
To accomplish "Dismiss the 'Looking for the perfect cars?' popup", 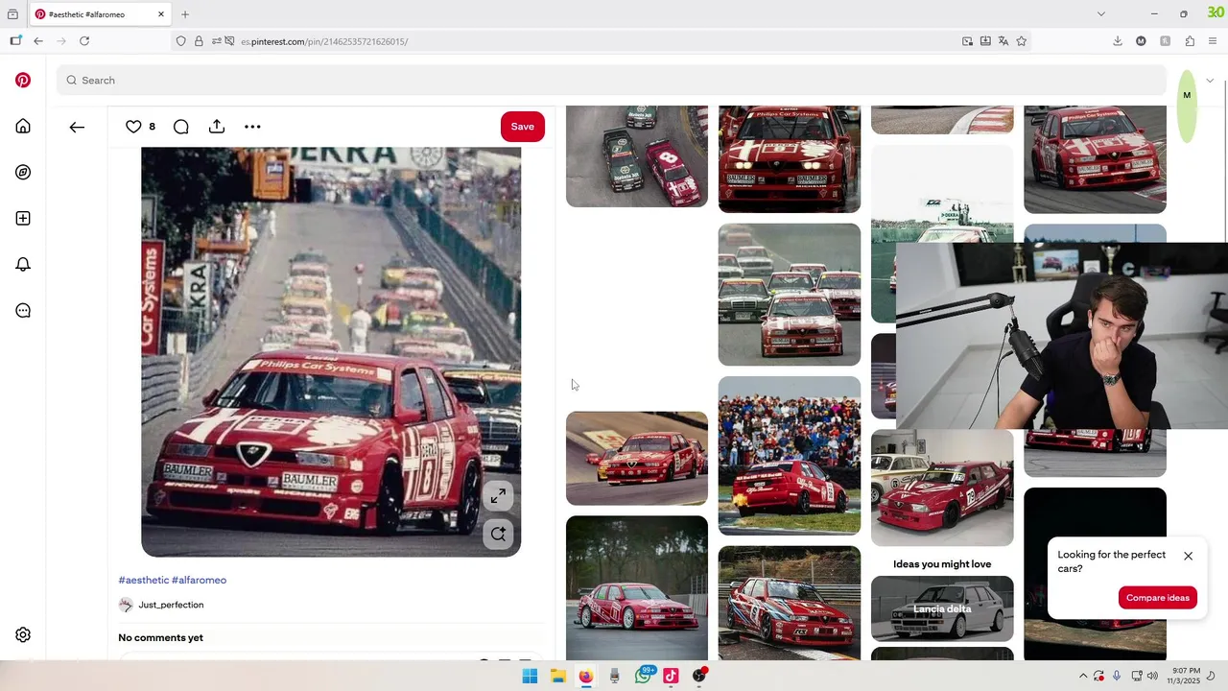I will tap(1188, 557).
